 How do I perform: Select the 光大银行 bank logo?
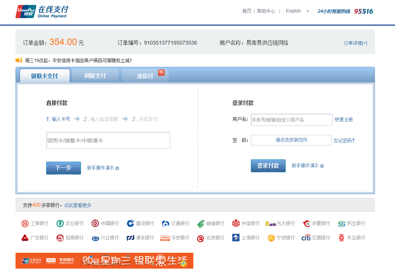coord(271,224)
